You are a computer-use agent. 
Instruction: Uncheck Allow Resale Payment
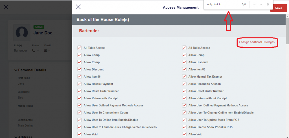(x=79, y=84)
